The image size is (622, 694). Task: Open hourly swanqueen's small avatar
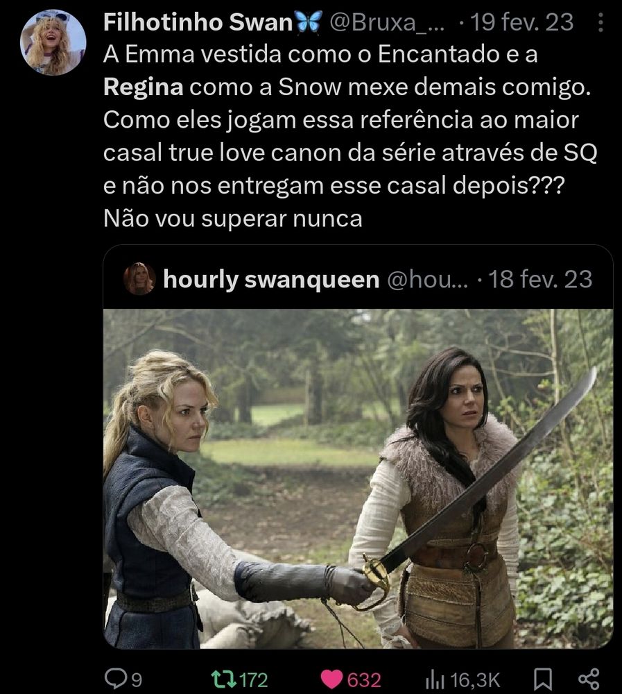(139, 279)
